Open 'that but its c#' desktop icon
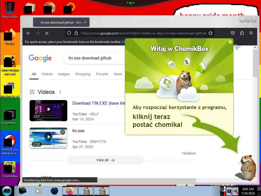261x196 pixels. click(x=10, y=90)
